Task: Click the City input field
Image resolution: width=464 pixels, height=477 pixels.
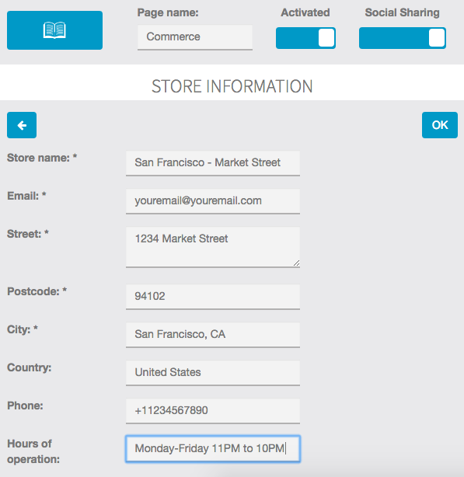Action: [x=213, y=335]
